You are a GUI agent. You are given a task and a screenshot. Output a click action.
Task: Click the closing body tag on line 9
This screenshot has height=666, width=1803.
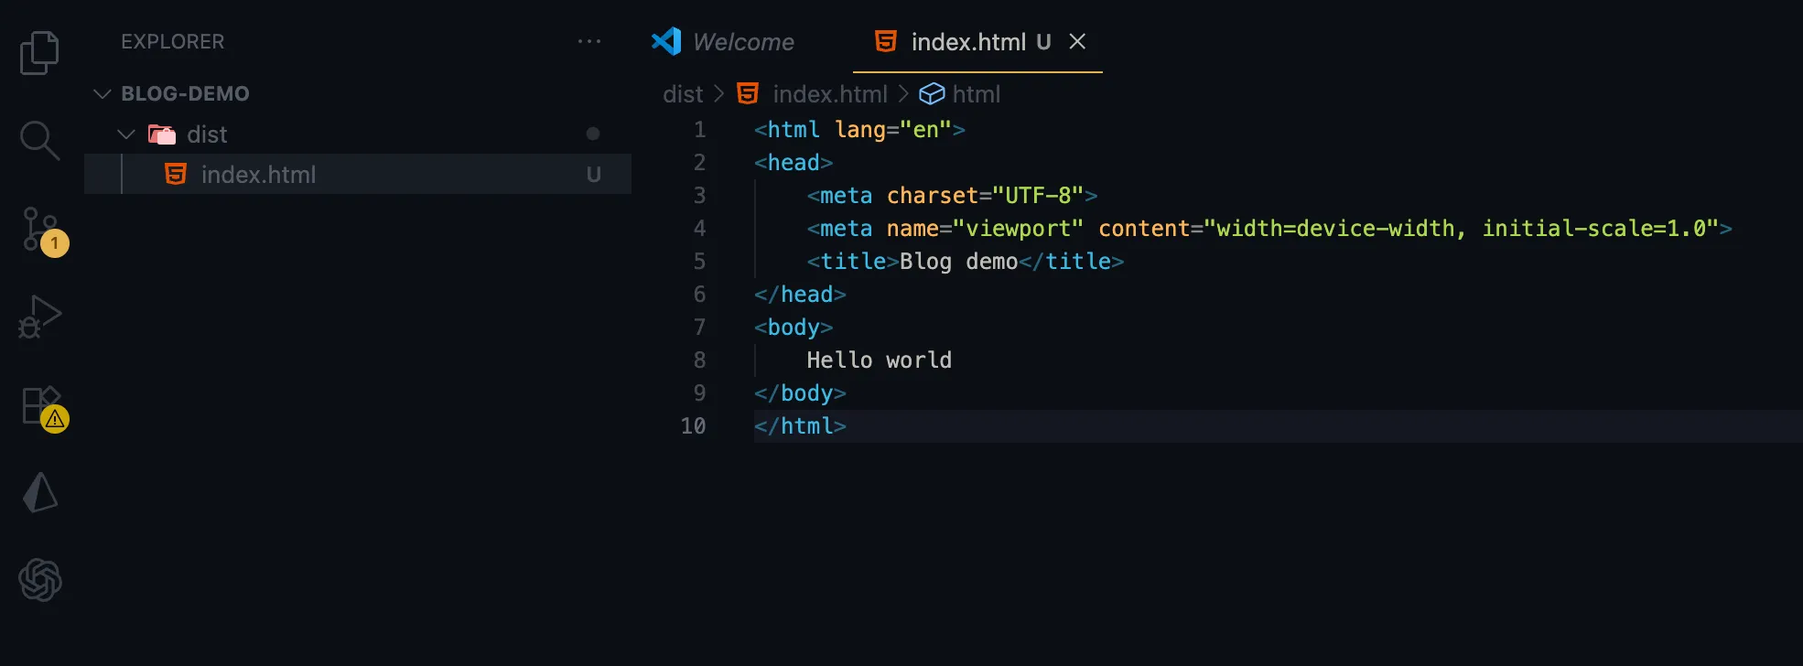pos(800,393)
